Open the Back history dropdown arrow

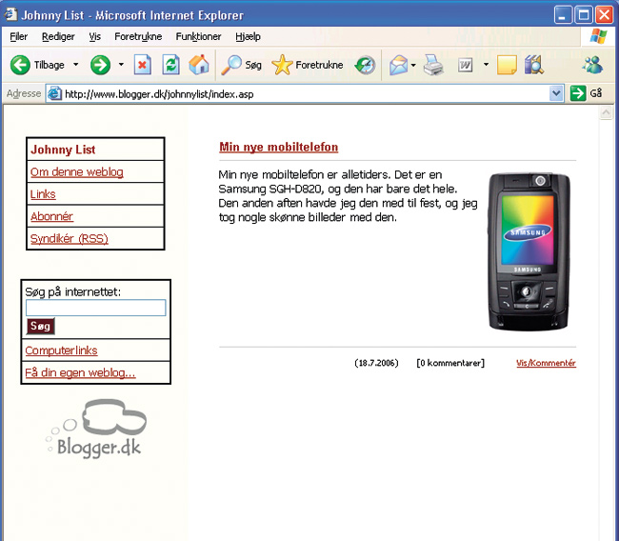76,65
